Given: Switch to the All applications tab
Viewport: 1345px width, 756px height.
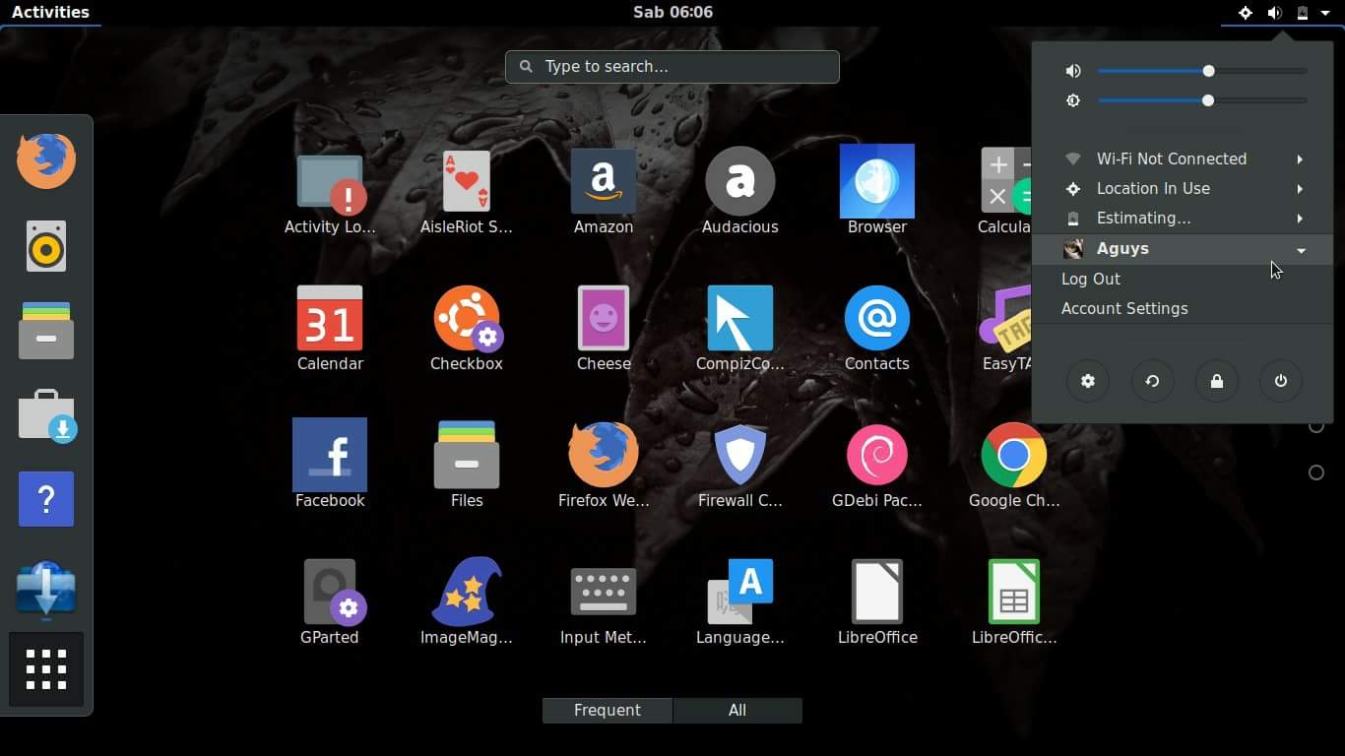Looking at the screenshot, I should click(x=737, y=710).
